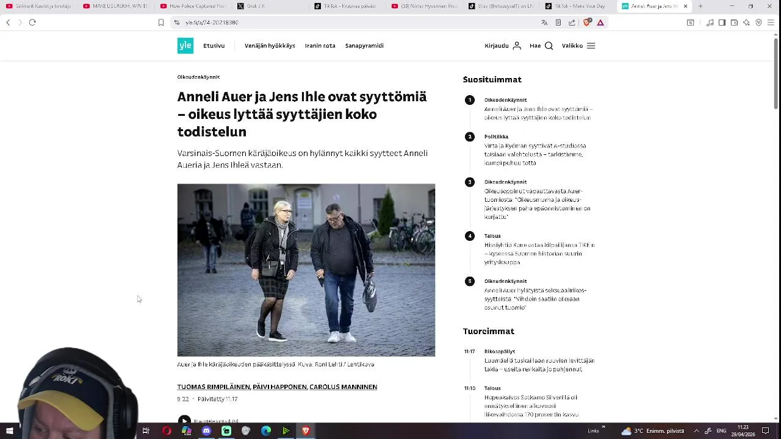Image resolution: width=781 pixels, height=439 pixels.
Task: Open story Auer hylätyistä seksuaalirikossyytteistä
Action: (x=535, y=299)
